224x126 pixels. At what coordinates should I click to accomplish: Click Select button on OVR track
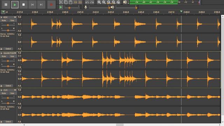click(8, 122)
